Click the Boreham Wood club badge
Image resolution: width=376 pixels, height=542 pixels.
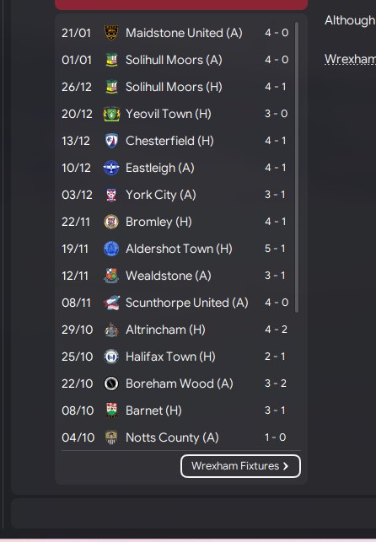pyautogui.click(x=111, y=384)
